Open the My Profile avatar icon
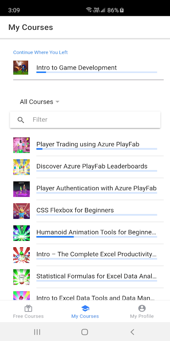Viewport: 170px width, 341px height. (142, 308)
